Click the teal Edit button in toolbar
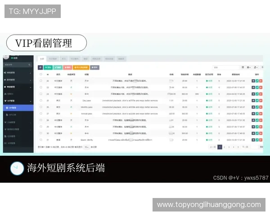The image size is (270, 216). (58, 67)
